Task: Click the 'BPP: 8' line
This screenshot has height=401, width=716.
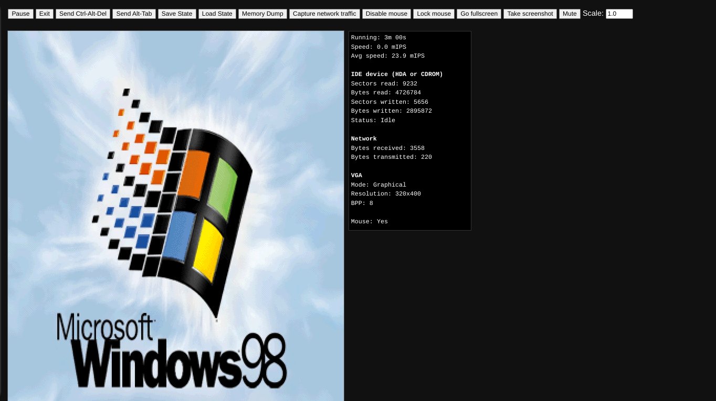Action: [362, 203]
